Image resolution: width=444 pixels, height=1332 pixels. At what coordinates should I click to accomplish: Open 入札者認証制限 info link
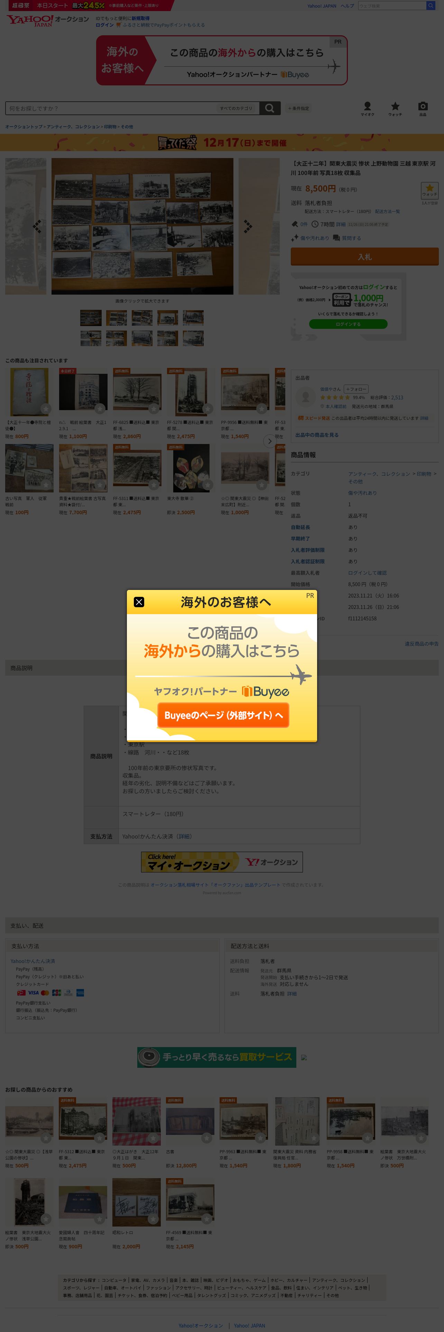[x=307, y=561]
